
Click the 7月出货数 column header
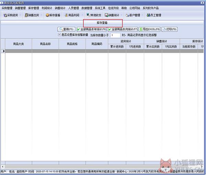click(171, 47)
